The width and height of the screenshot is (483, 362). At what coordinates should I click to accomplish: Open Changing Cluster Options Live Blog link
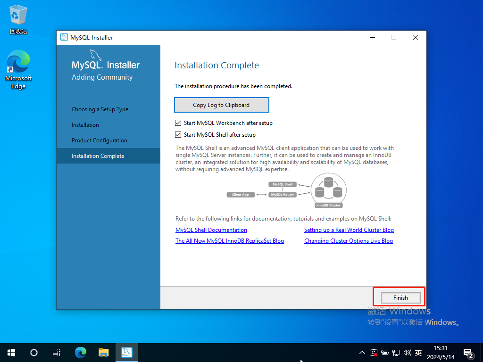pyautogui.click(x=348, y=241)
